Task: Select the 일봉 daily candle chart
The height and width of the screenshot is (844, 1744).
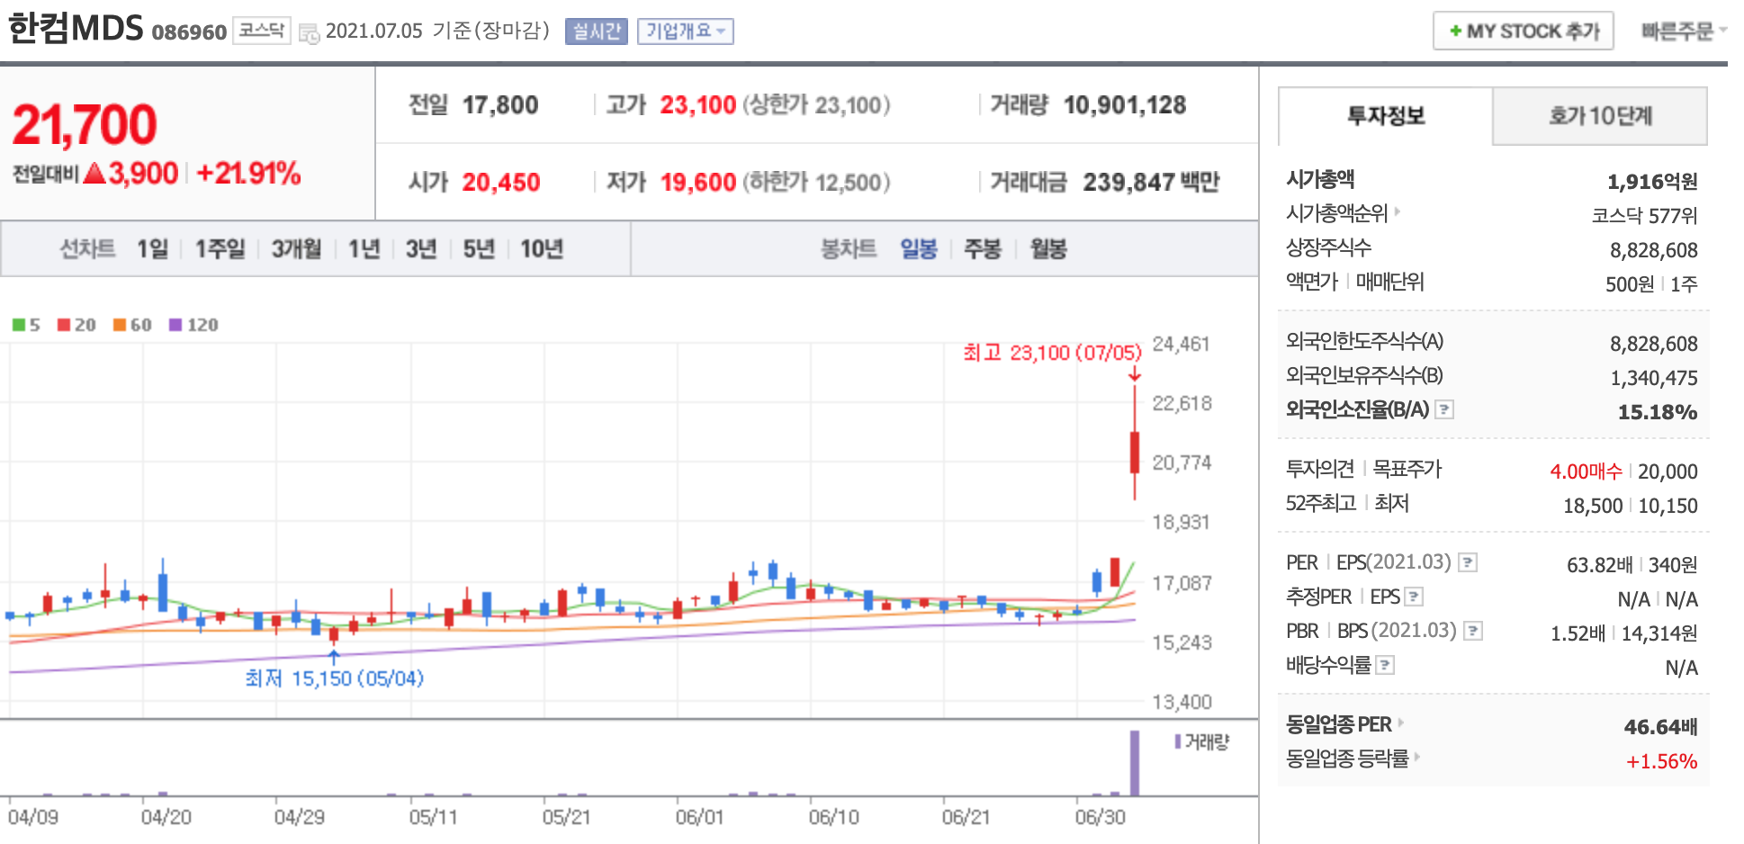Action: click(x=919, y=248)
